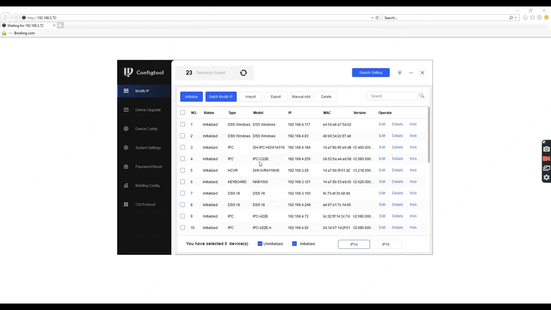The image size is (551, 310).
Task: Click the Manual Add button
Action: [301, 96]
